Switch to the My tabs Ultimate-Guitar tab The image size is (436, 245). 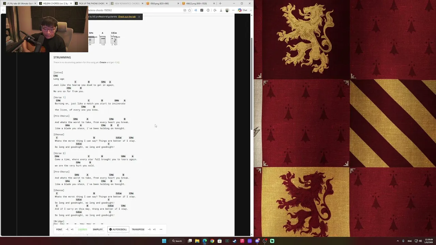pos(20,3)
